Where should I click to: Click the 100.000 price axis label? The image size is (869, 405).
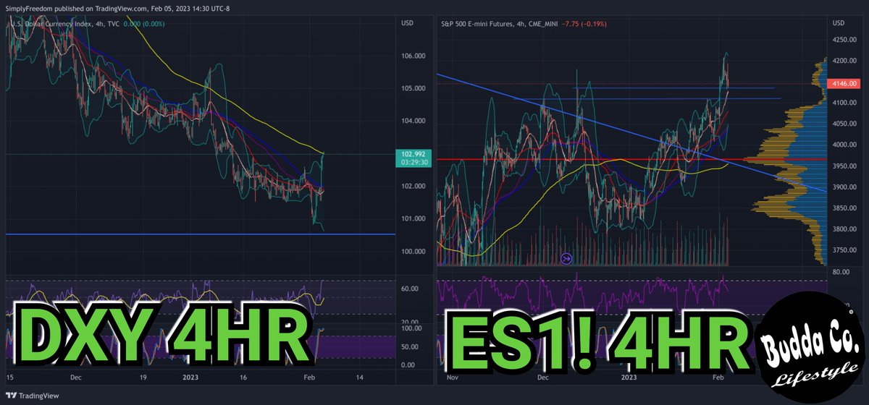pyautogui.click(x=413, y=251)
